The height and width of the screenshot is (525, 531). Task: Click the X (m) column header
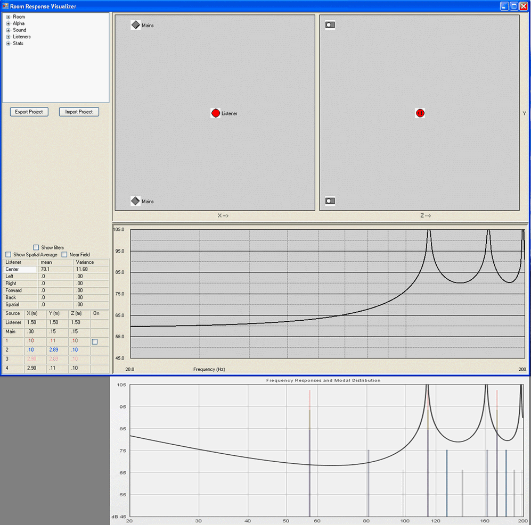32,314
